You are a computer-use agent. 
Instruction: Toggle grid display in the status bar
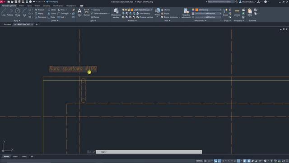[205, 161]
